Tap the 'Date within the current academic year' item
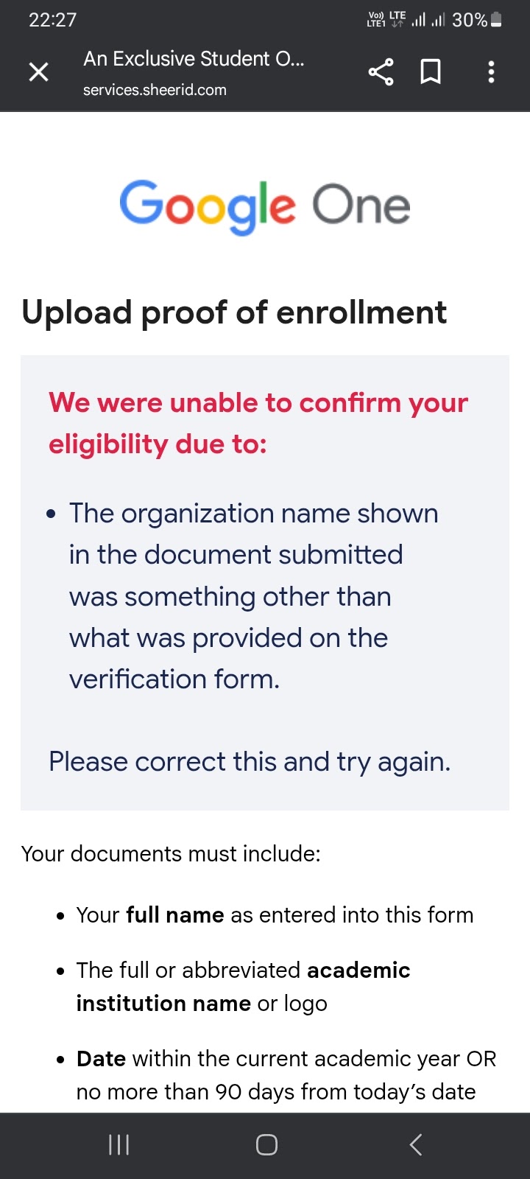 click(x=286, y=1074)
